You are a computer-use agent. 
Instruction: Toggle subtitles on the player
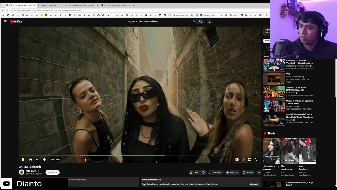[237, 159]
